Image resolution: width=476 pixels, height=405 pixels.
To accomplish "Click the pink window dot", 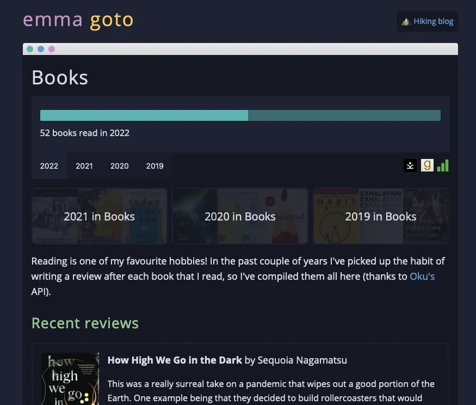I will (x=51, y=48).
